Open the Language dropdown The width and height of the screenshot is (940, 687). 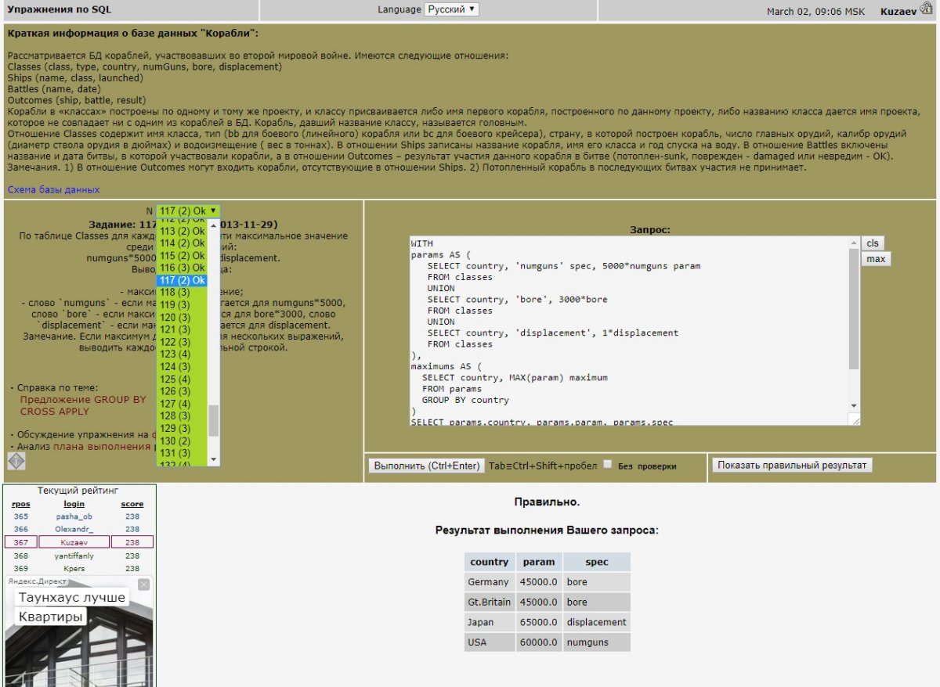pyautogui.click(x=451, y=9)
